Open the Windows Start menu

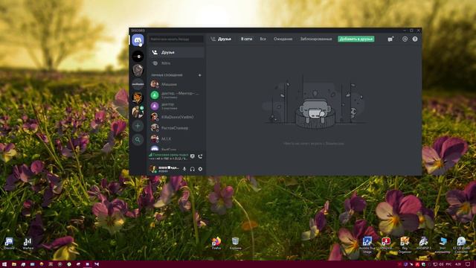coord(4,264)
